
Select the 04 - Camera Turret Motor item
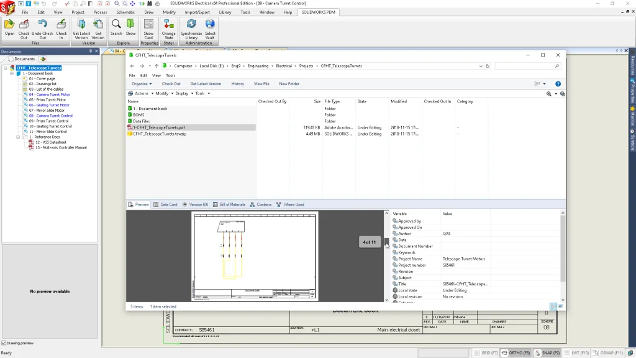(x=50, y=94)
